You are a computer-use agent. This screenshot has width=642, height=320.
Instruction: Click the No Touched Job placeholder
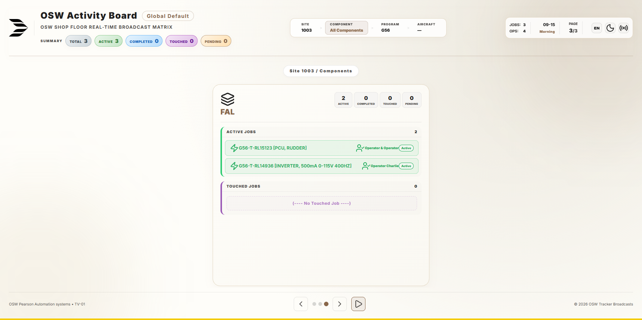[x=322, y=203]
